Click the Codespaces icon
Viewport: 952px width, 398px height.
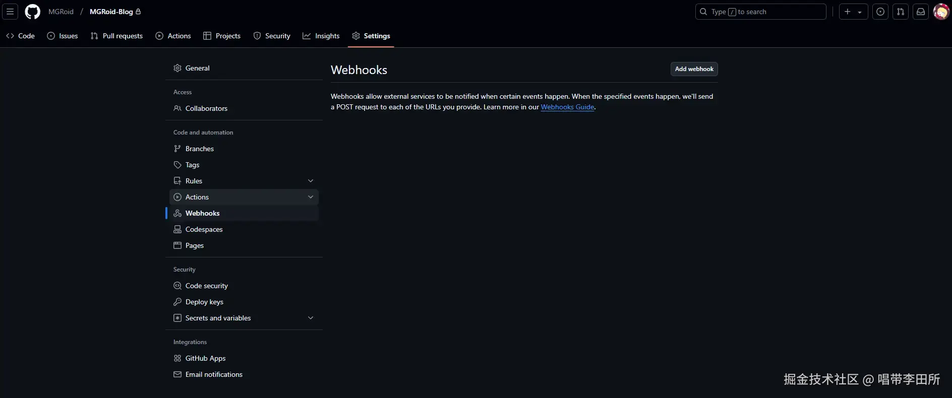coord(177,229)
